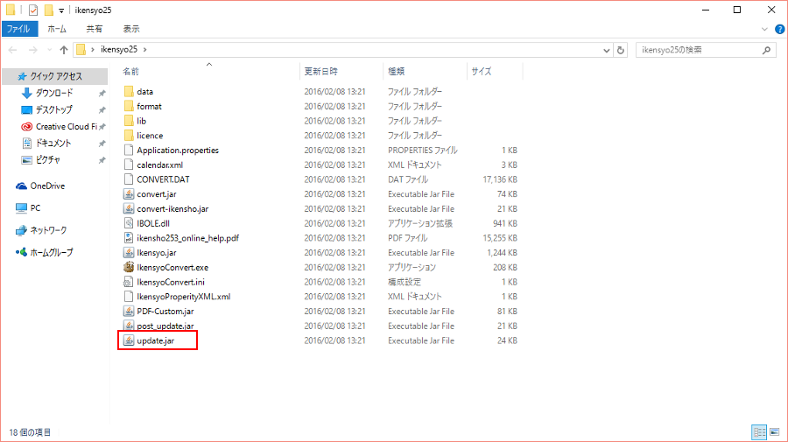Expand the ikensyo25 breadcrumb chevron
788x442 pixels.
[145, 49]
